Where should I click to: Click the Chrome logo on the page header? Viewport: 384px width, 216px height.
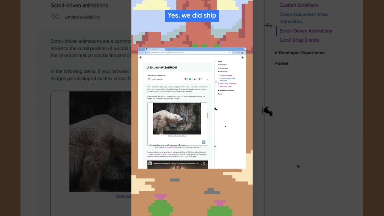point(140,57)
